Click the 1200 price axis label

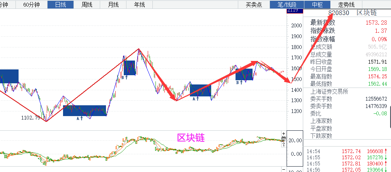pyautogui.click(x=296, y=111)
